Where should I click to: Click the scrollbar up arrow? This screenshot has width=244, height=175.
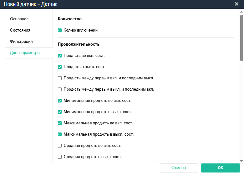click(241, 11)
